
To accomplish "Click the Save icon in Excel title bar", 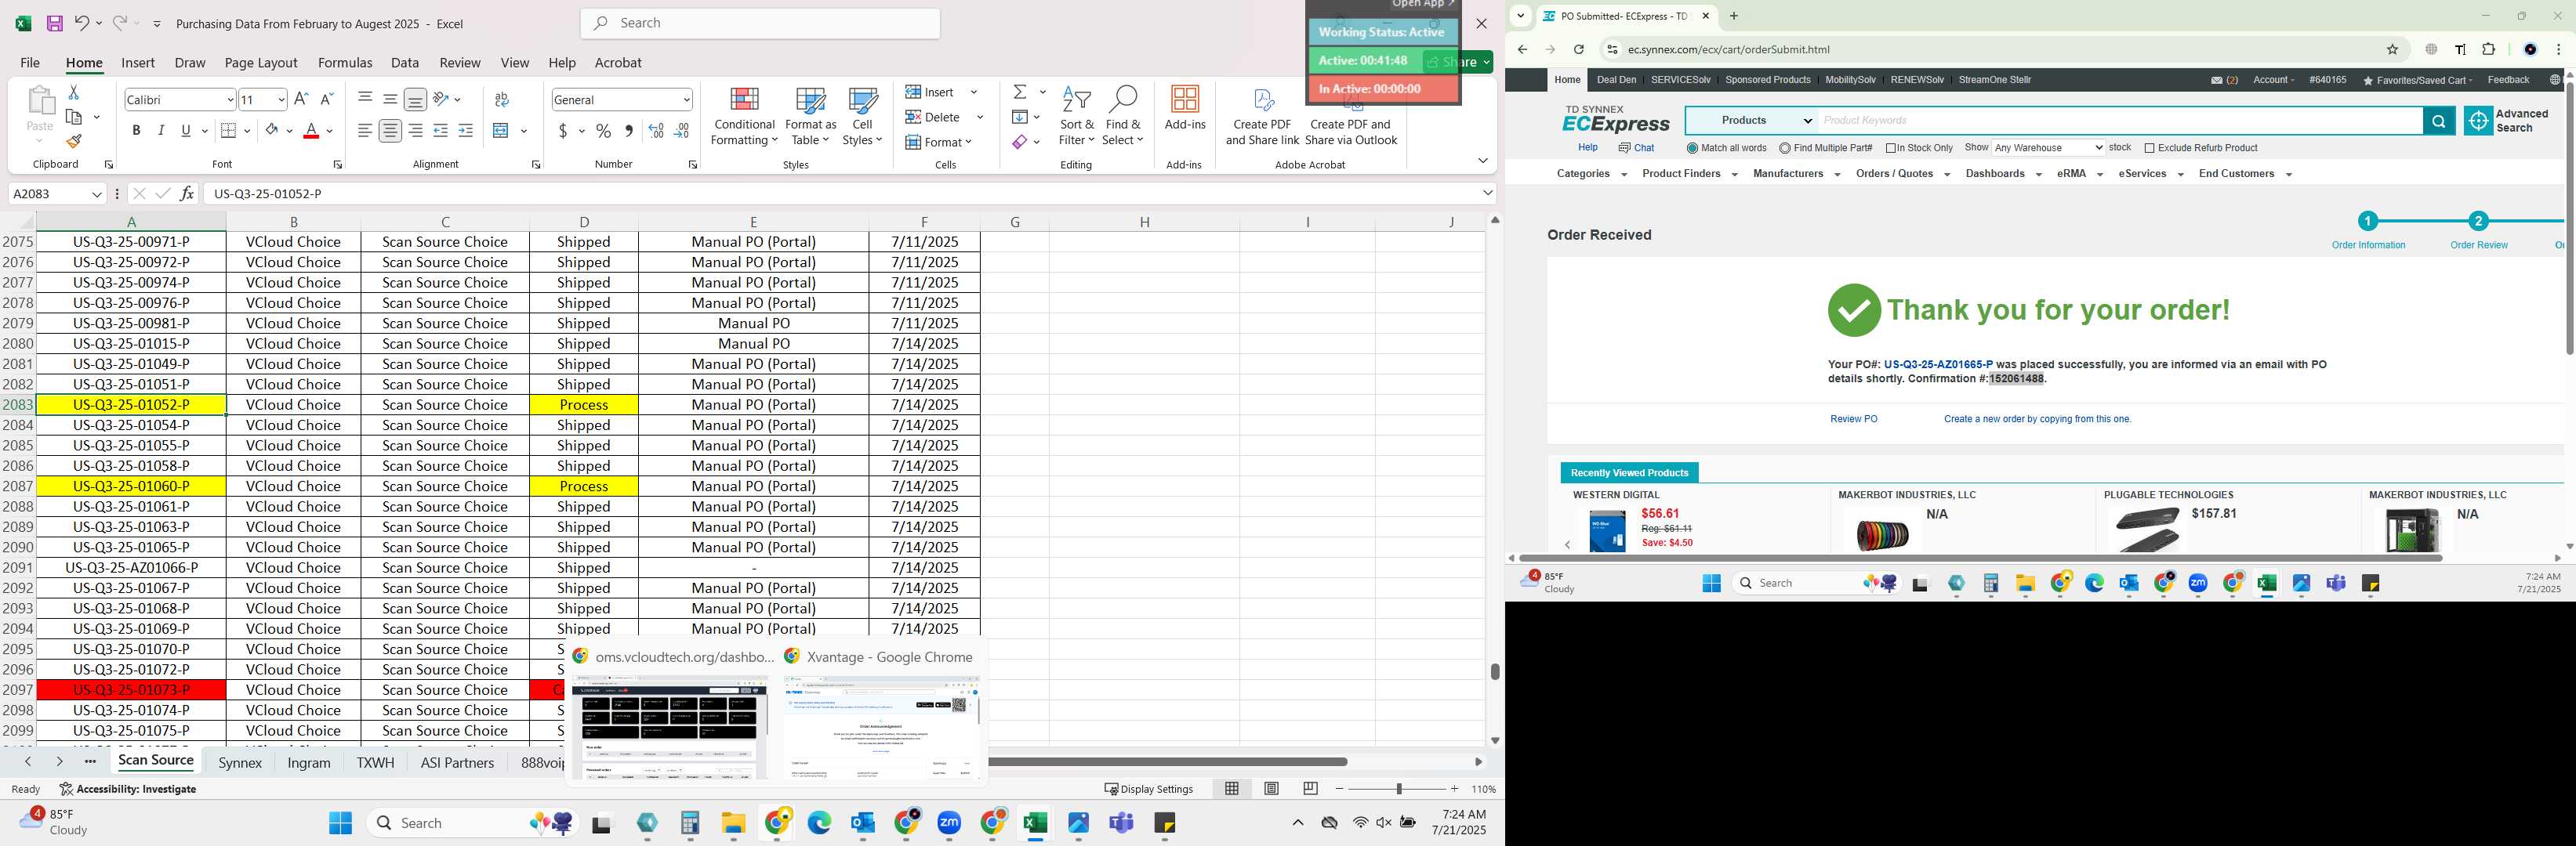I will click(55, 23).
